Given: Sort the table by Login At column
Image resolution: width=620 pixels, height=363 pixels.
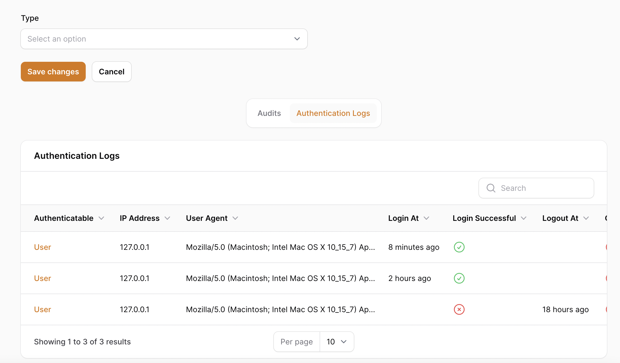Looking at the screenshot, I should pos(403,218).
